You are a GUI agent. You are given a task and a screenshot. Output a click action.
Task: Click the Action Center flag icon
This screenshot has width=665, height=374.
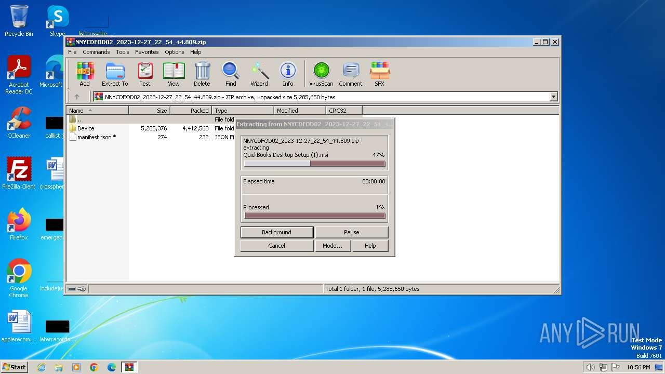point(616,367)
